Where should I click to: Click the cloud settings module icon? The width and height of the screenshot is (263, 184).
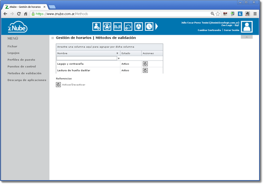click(128, 27)
